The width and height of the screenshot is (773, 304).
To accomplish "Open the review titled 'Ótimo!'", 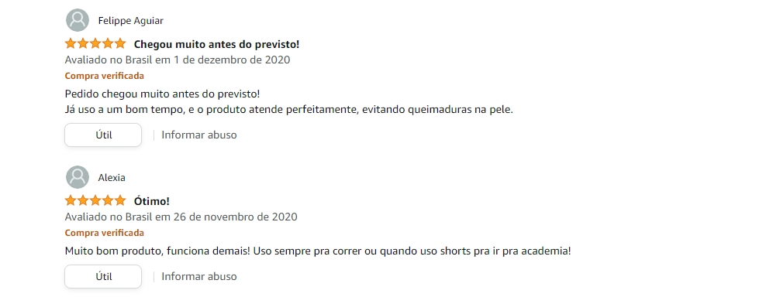I will 152,201.
